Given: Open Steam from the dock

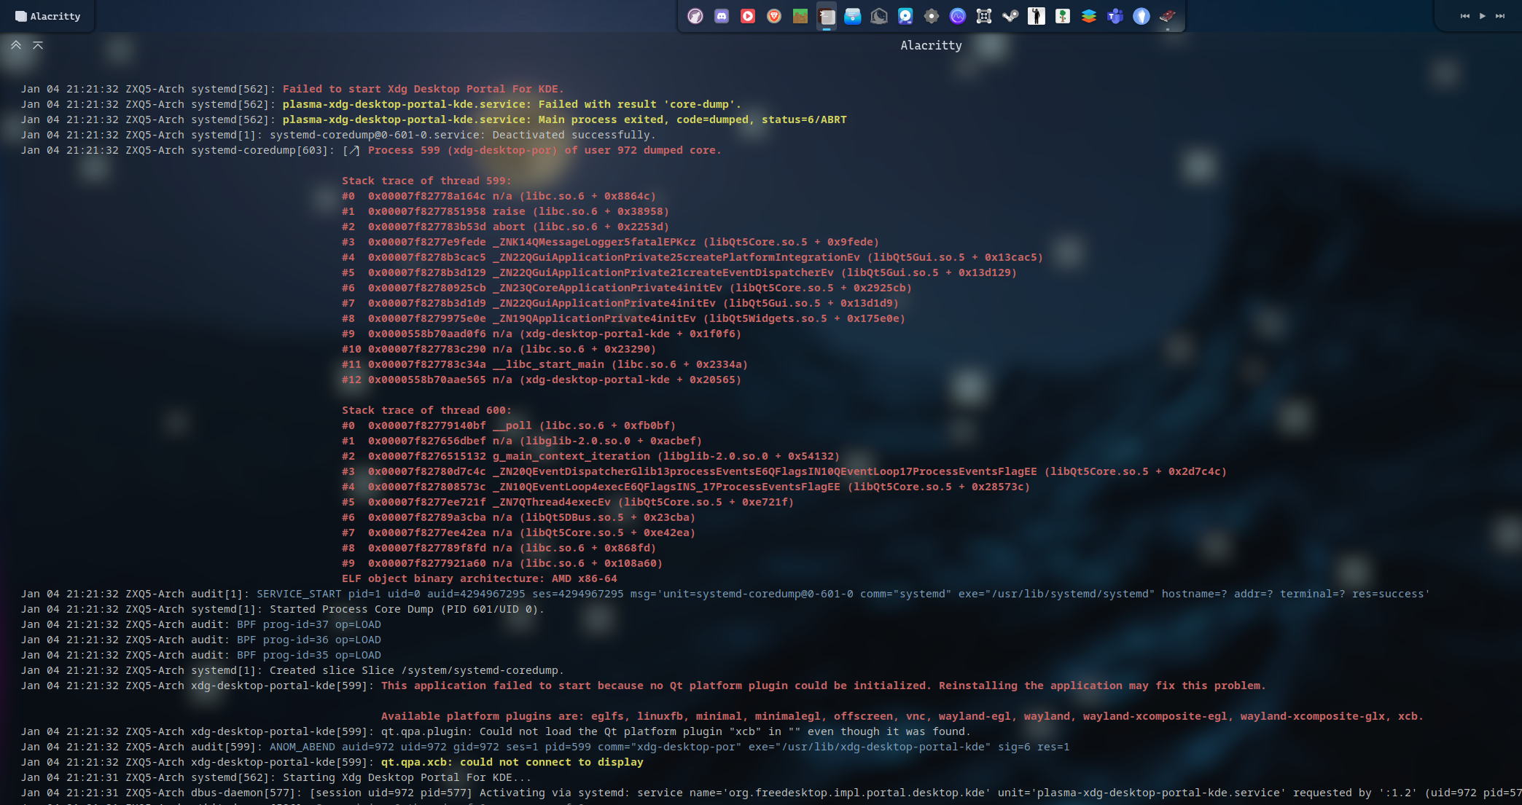Looking at the screenshot, I should click(x=1012, y=16).
